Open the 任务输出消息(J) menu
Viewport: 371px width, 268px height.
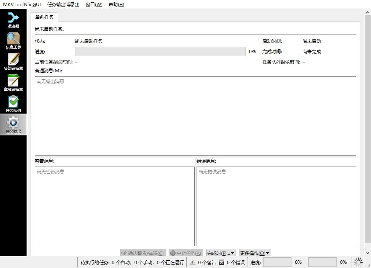(63, 5)
